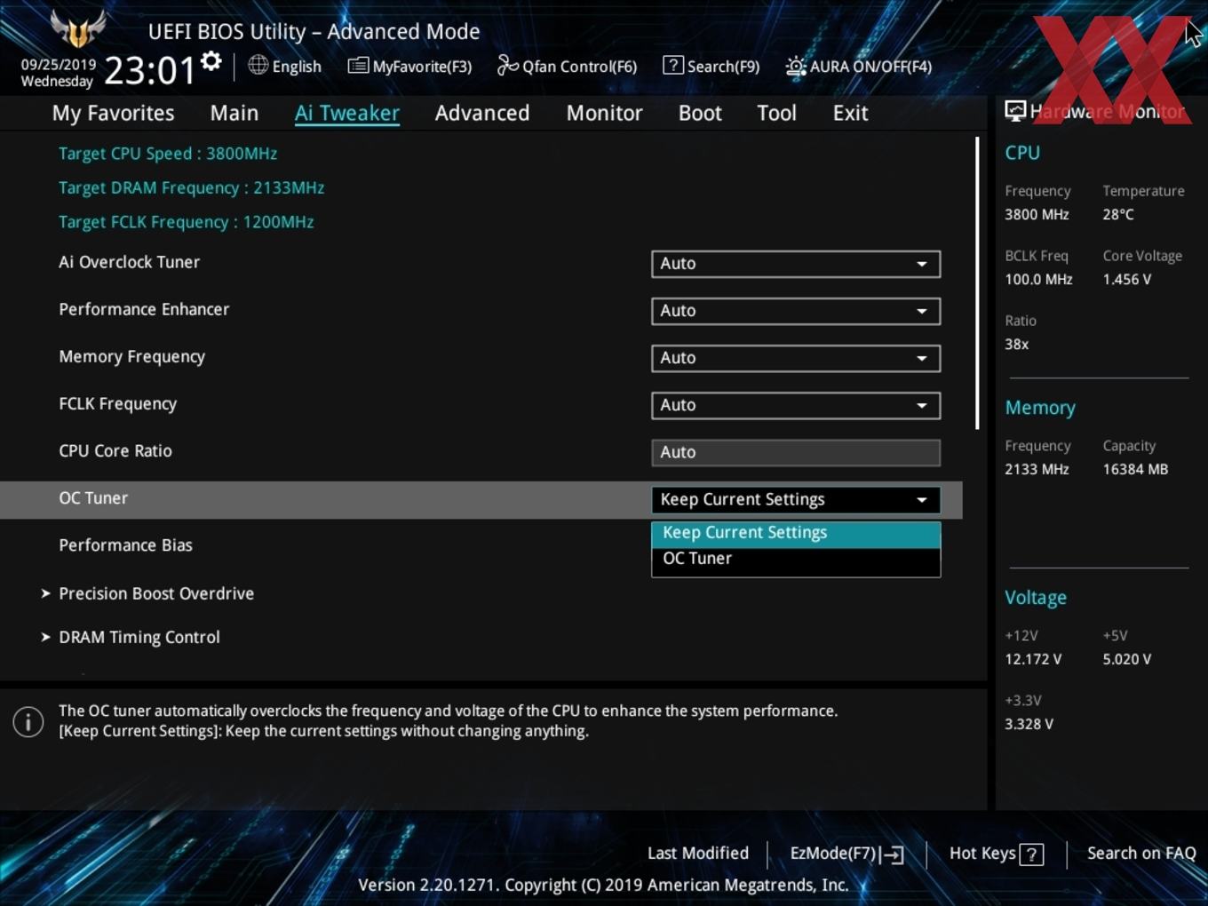The height and width of the screenshot is (906, 1208).
Task: Open Search(F9)
Action: 711,66
